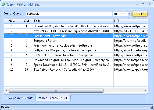The image size is (154, 110).
Task: Maximize the Search Refiner window
Action: click(x=143, y=4)
